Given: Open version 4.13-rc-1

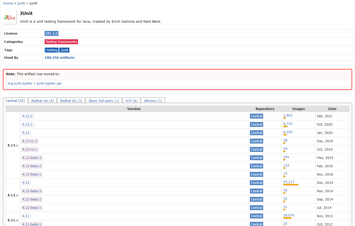Looking at the screenshot, I should pos(30,150).
